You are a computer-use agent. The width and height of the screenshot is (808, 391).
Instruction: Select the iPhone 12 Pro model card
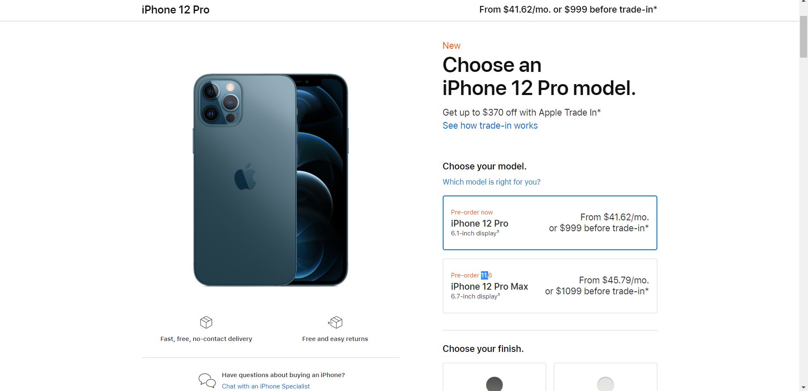click(x=549, y=222)
